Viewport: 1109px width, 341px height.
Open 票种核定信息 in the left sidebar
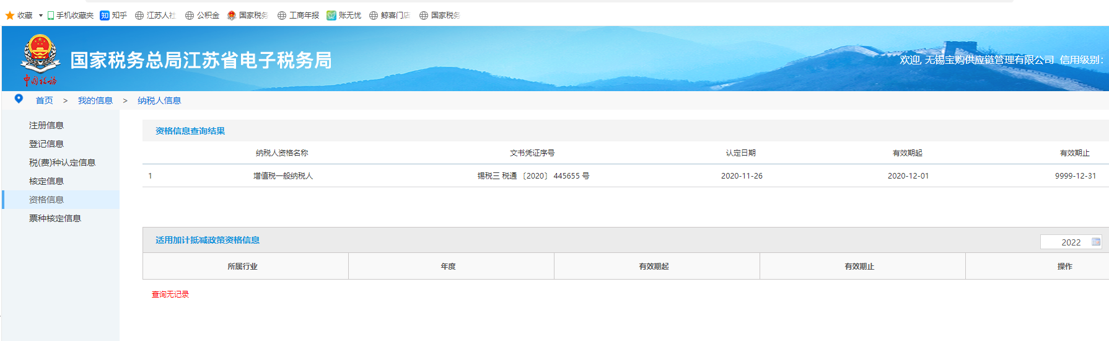pos(55,218)
